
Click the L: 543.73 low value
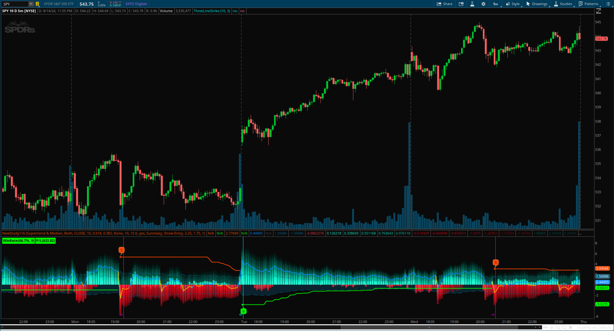click(x=118, y=11)
